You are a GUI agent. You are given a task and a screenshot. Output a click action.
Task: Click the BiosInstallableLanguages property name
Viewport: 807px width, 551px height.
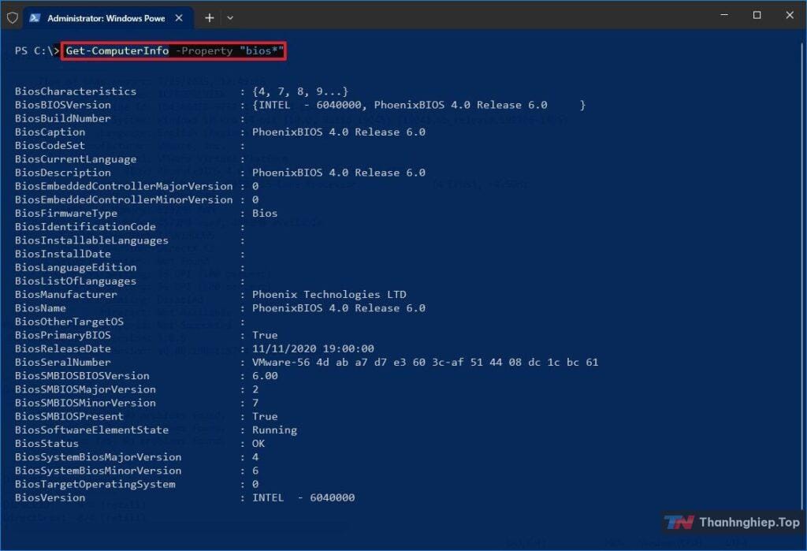pos(91,240)
